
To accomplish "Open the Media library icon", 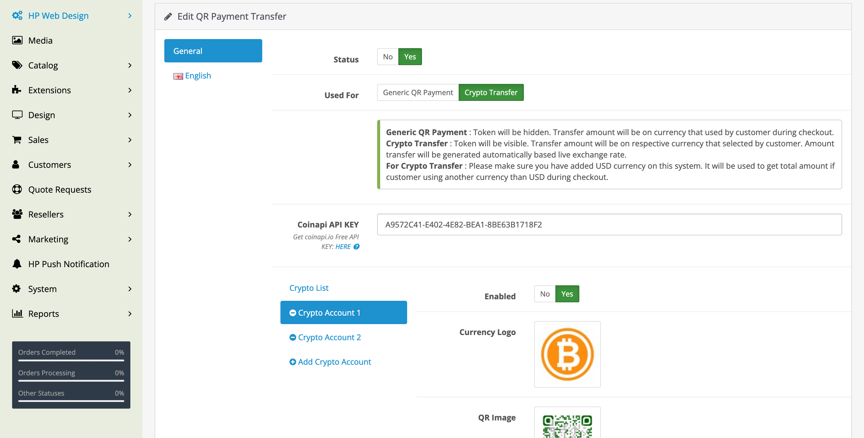I will point(17,40).
